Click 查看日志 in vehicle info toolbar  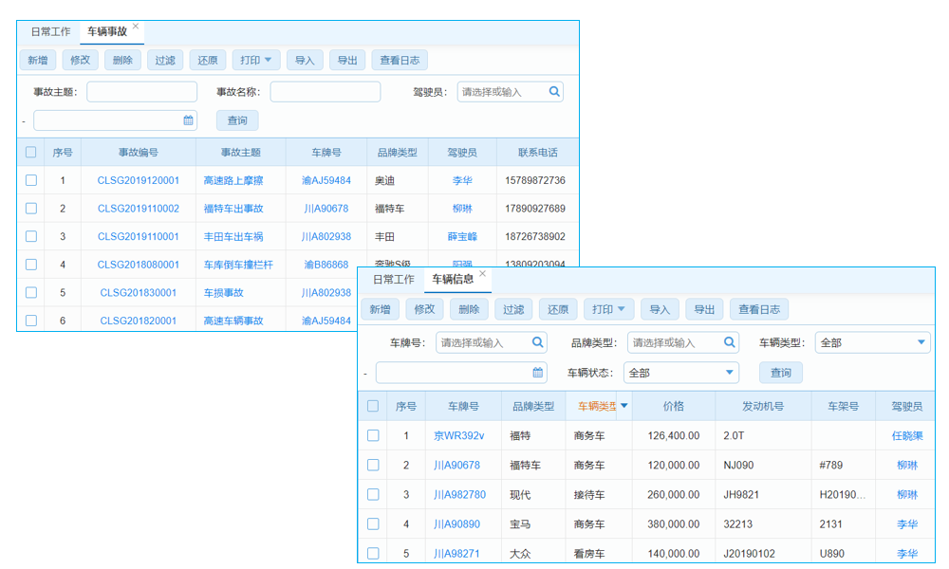click(x=757, y=308)
